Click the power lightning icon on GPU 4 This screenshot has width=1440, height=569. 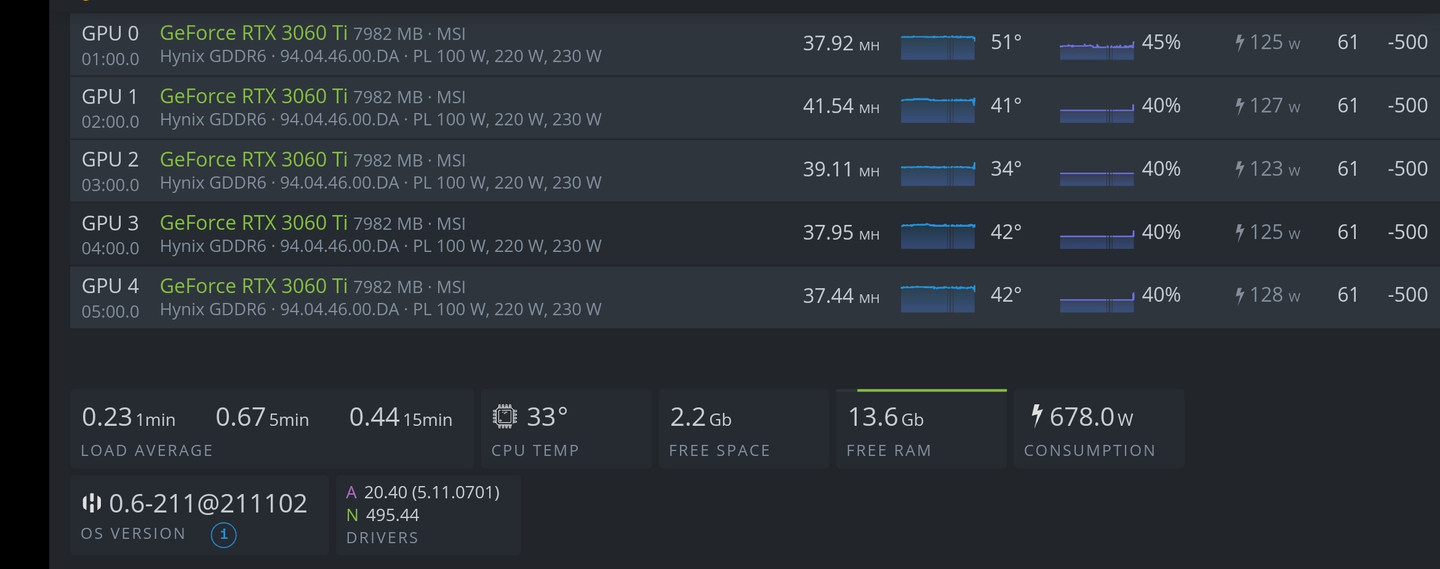tap(1240, 295)
